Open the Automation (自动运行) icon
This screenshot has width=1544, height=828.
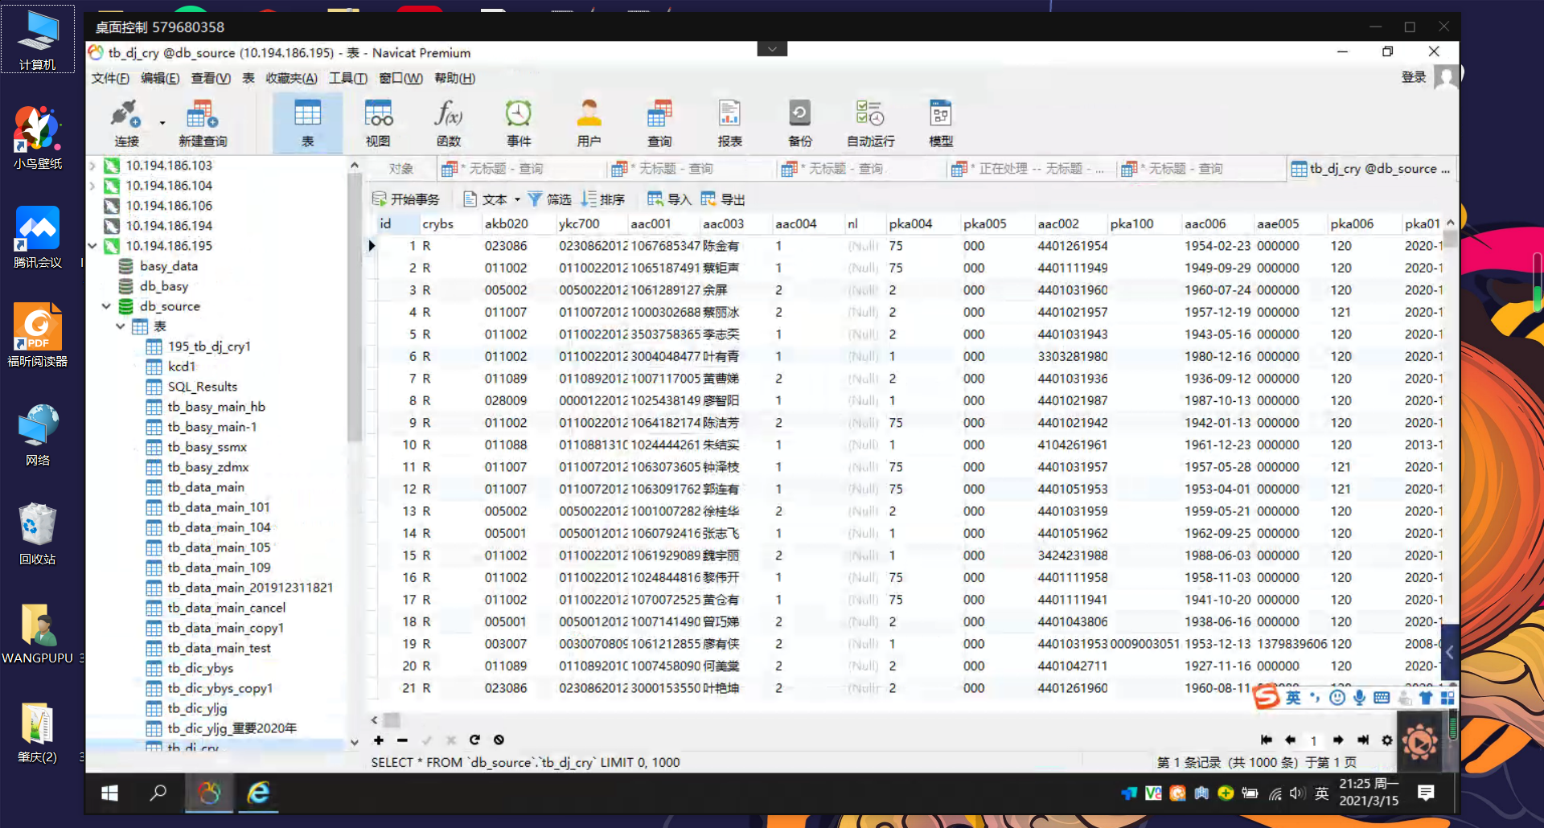point(871,123)
